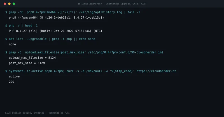Click the grep history.log command line
The image size is (224, 117).
(x=73, y=12)
